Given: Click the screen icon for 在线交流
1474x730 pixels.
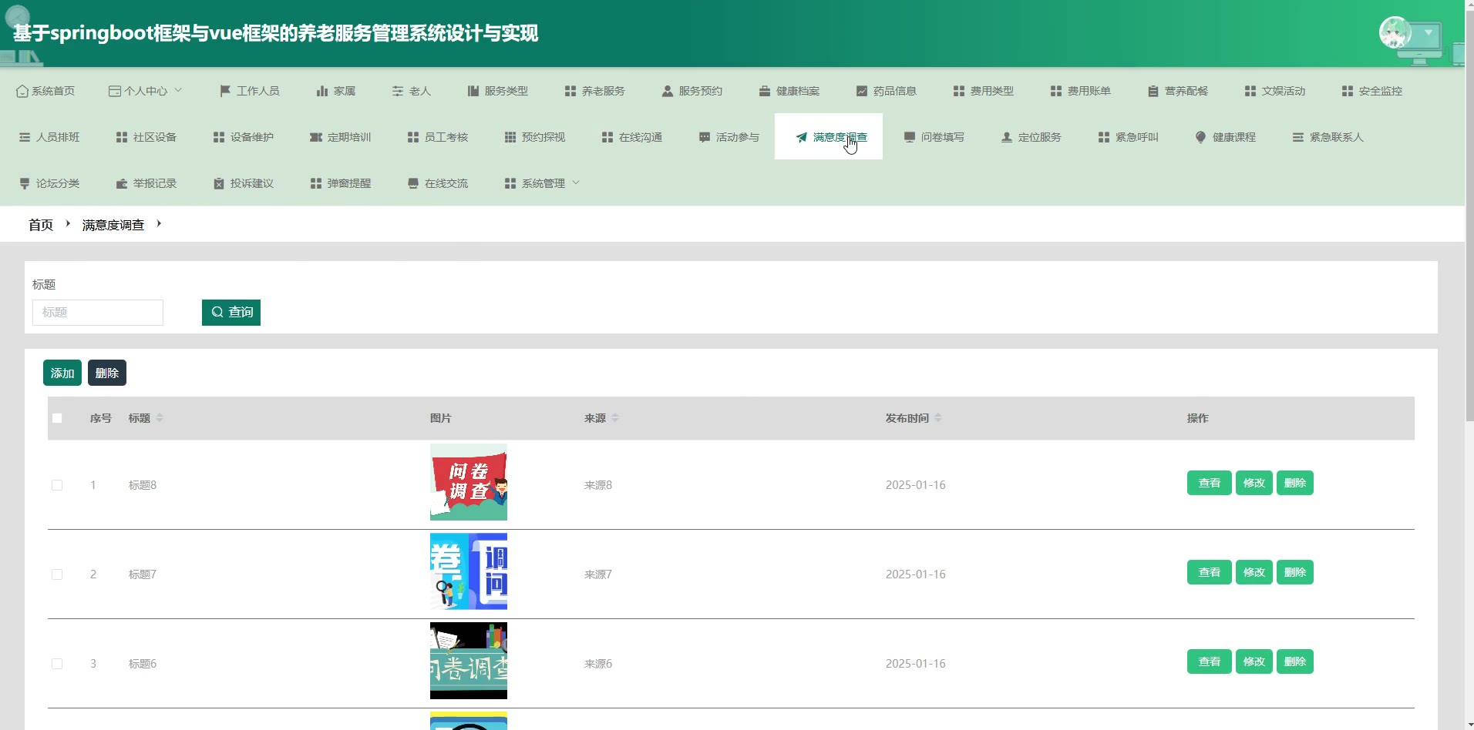Looking at the screenshot, I should pos(413,183).
